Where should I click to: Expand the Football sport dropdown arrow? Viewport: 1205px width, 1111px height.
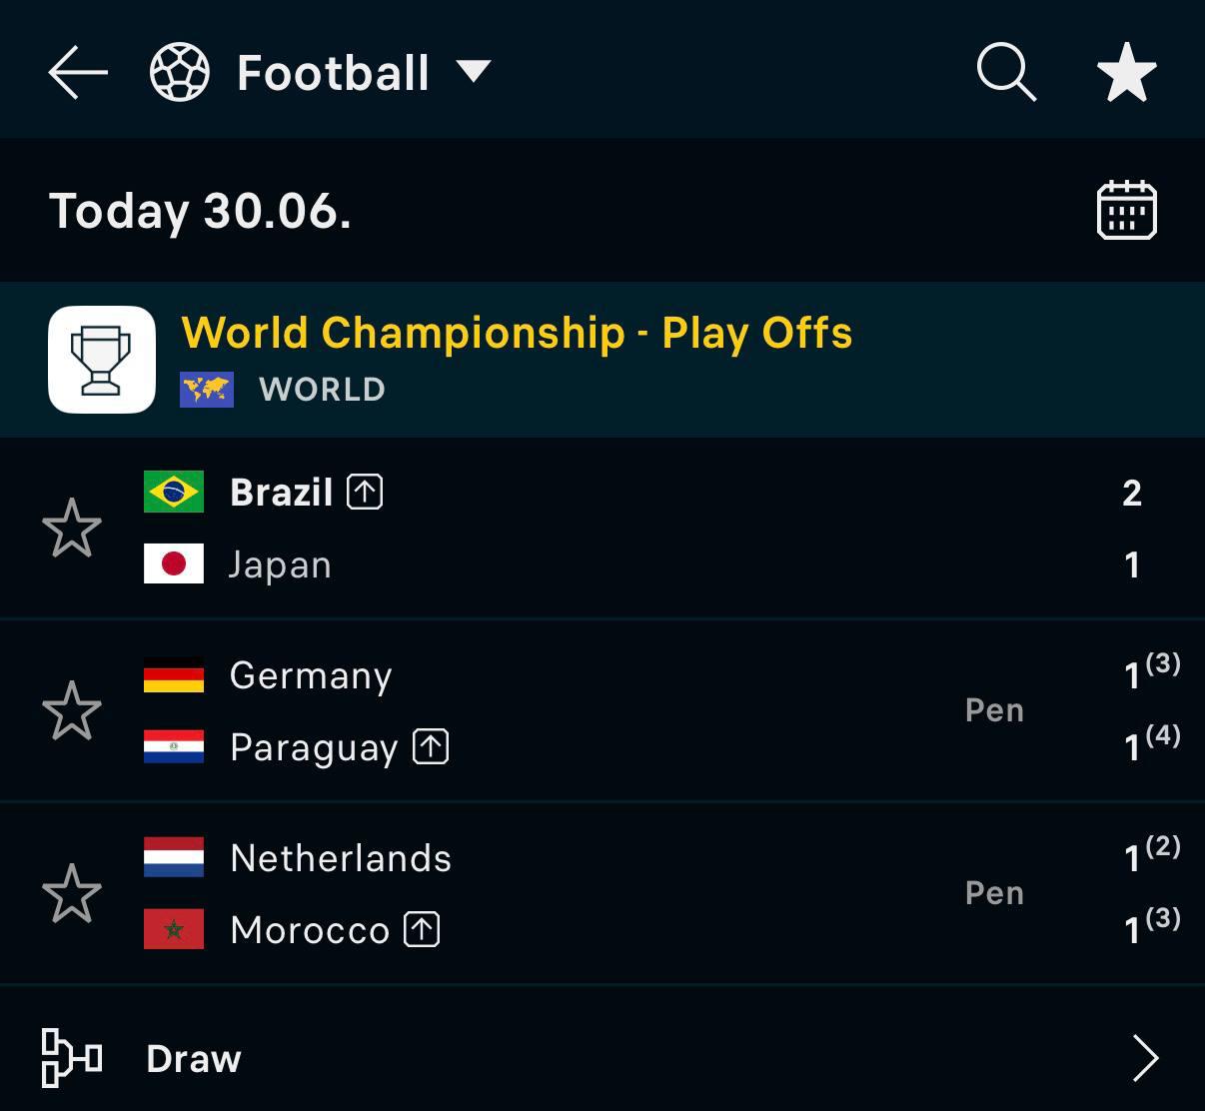[x=474, y=72]
